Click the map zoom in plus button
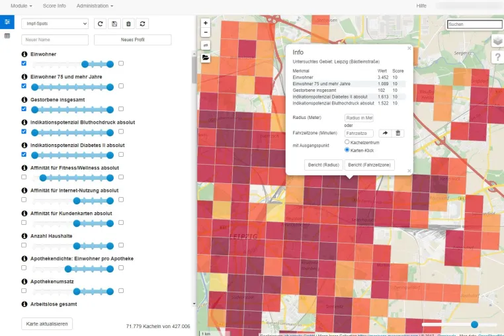Screen dimensions: 504x336 coord(206,23)
